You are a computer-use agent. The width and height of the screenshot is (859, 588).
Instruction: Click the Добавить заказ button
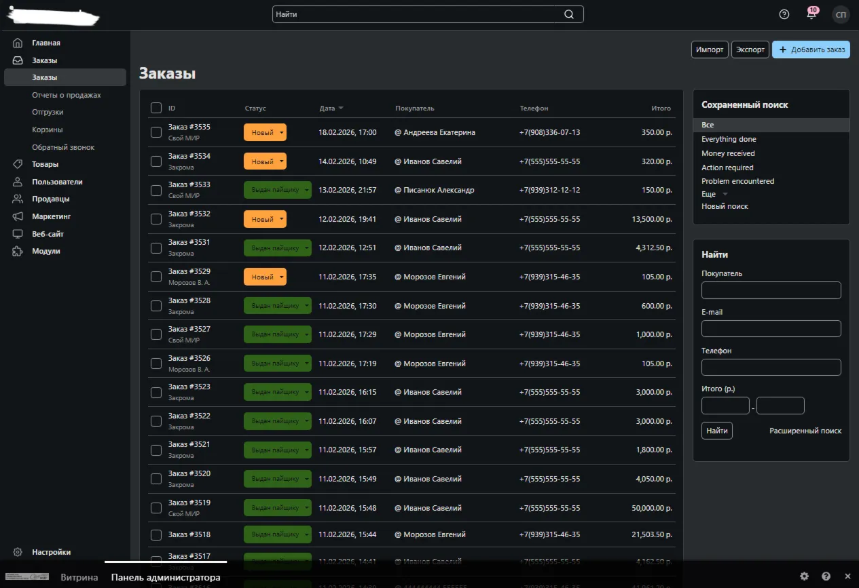click(x=811, y=50)
